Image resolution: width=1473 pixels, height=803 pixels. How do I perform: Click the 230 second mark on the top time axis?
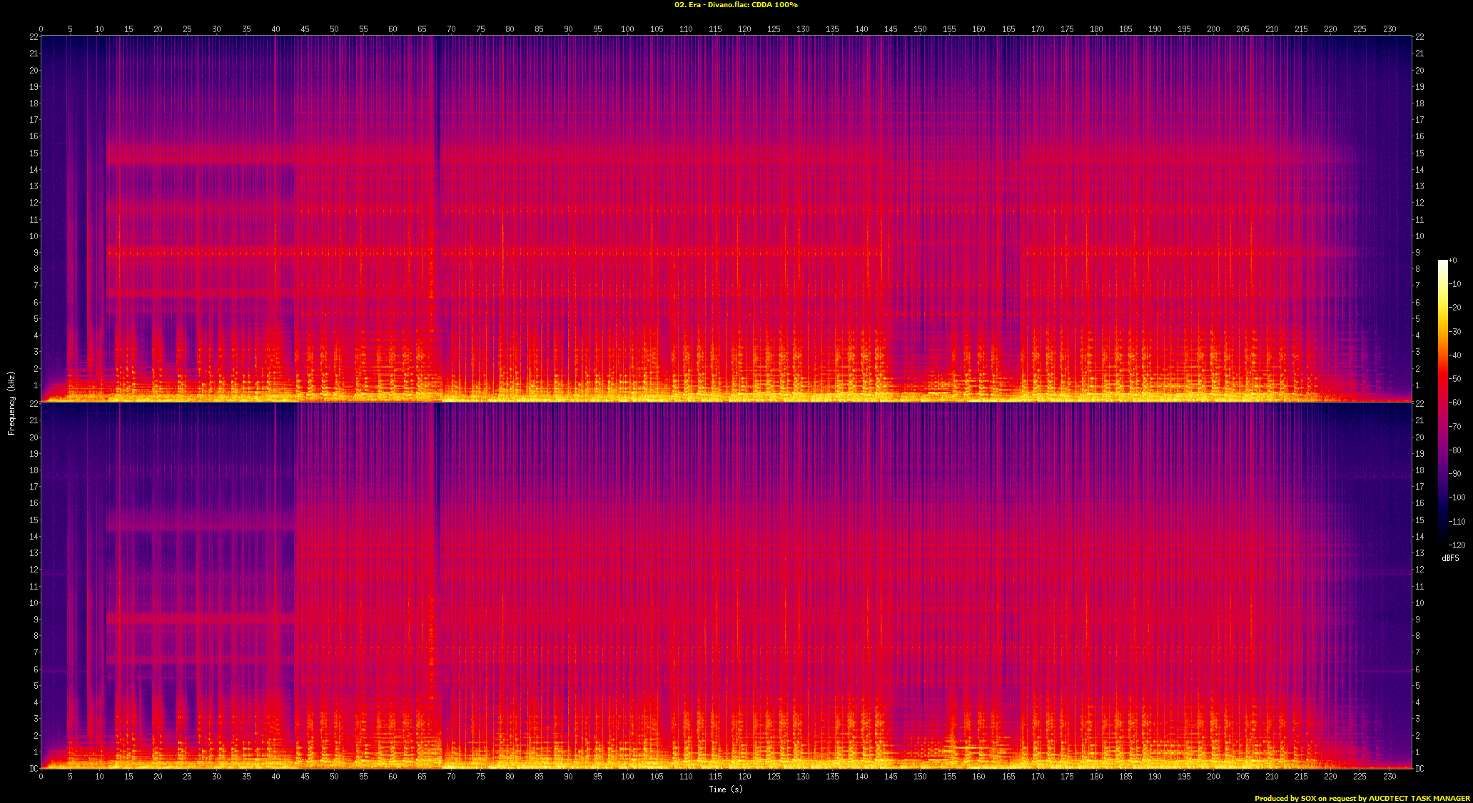1389,29
